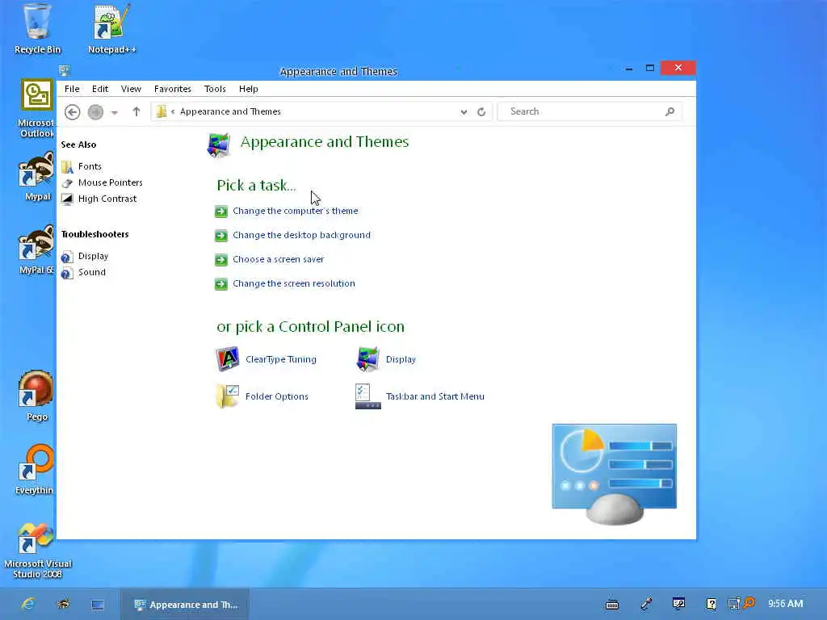
Task: Click Choose a screen saver link
Action: 279,259
